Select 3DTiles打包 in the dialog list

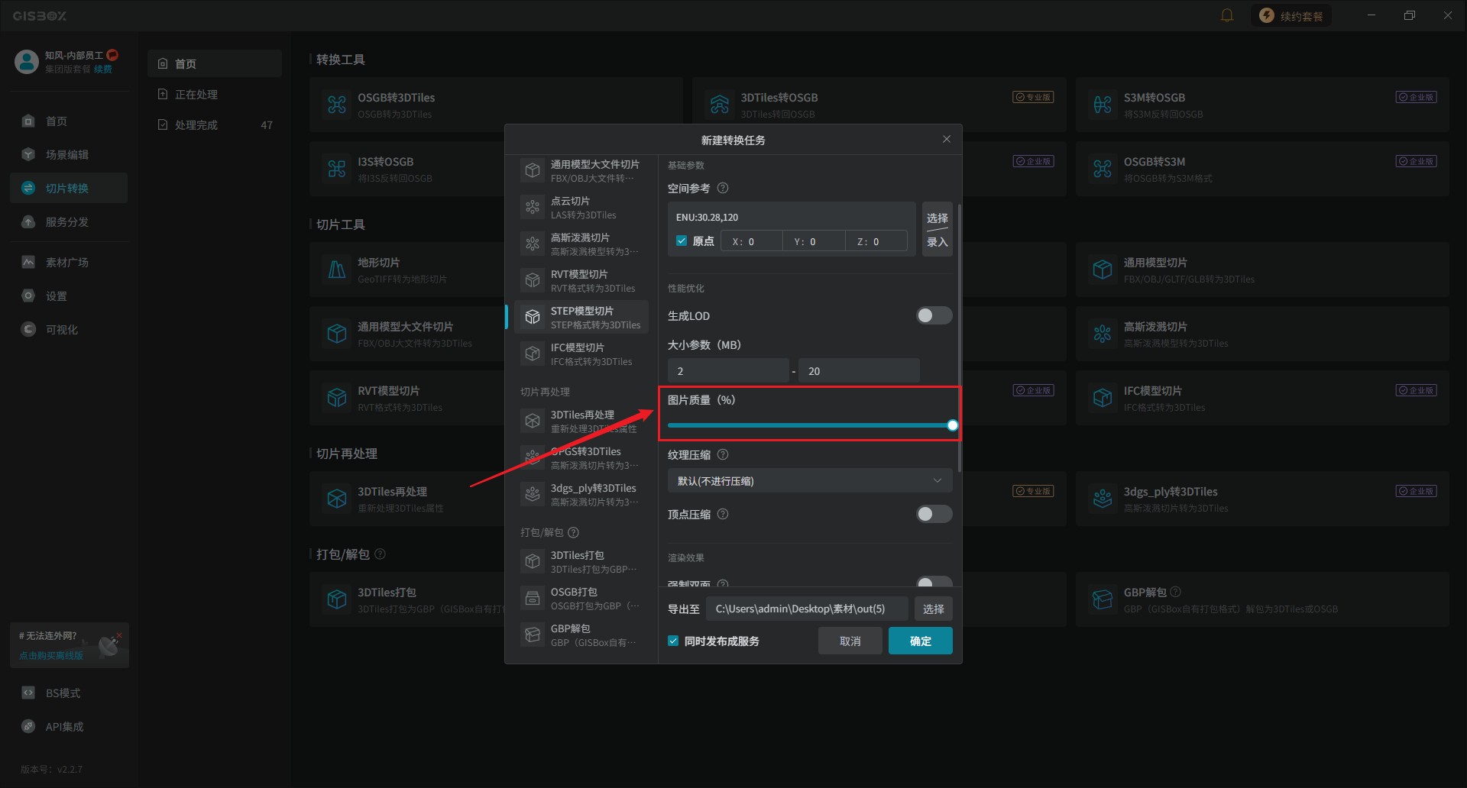(581, 561)
